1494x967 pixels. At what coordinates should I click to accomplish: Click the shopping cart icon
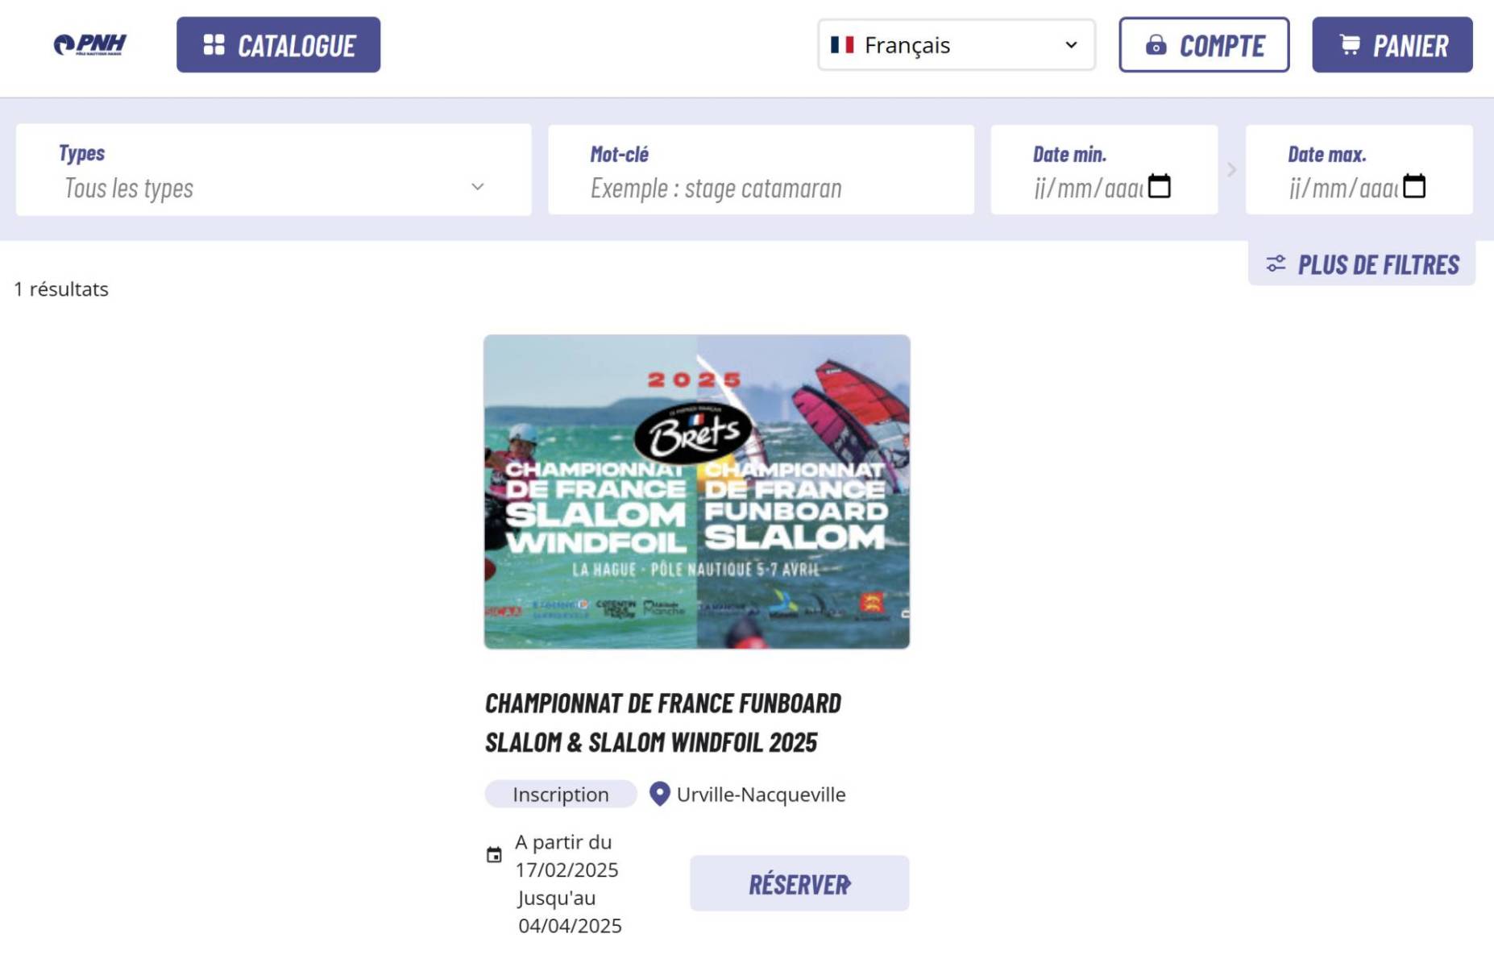(x=1350, y=44)
